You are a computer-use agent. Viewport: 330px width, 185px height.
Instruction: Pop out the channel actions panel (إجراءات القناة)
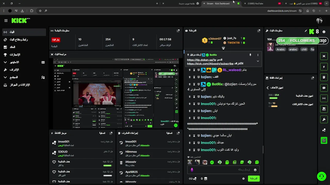[x=313, y=78]
